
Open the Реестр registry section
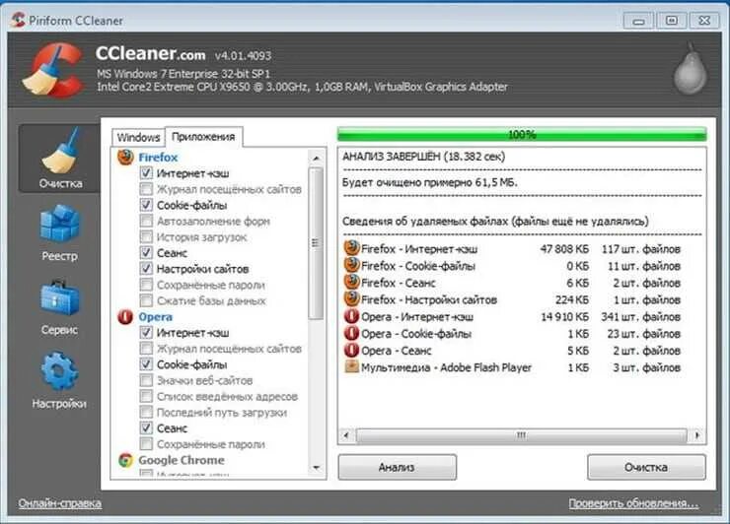click(x=60, y=232)
